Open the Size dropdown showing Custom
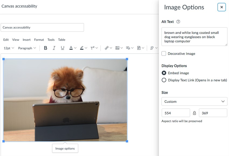This screenshot has height=156, width=229. pos(194,101)
